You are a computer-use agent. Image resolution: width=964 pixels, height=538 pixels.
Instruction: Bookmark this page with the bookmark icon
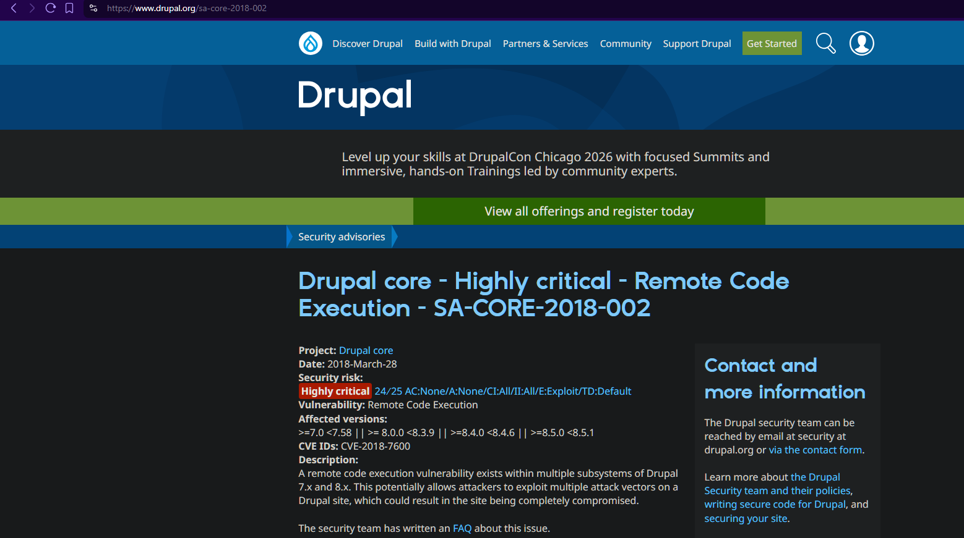coord(69,8)
